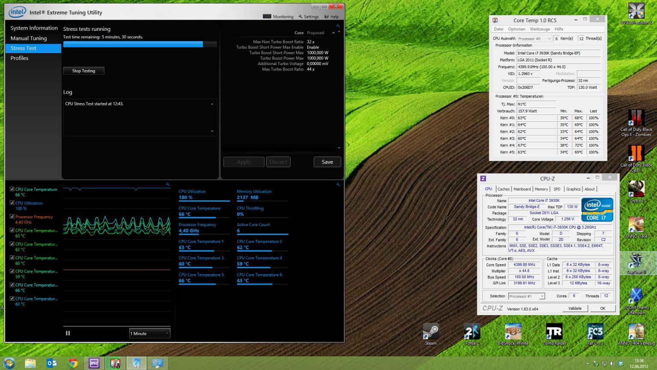Screen dimensions: 657x370
Task: Open the Crysis 3 desktop icon
Action: [x=636, y=191]
